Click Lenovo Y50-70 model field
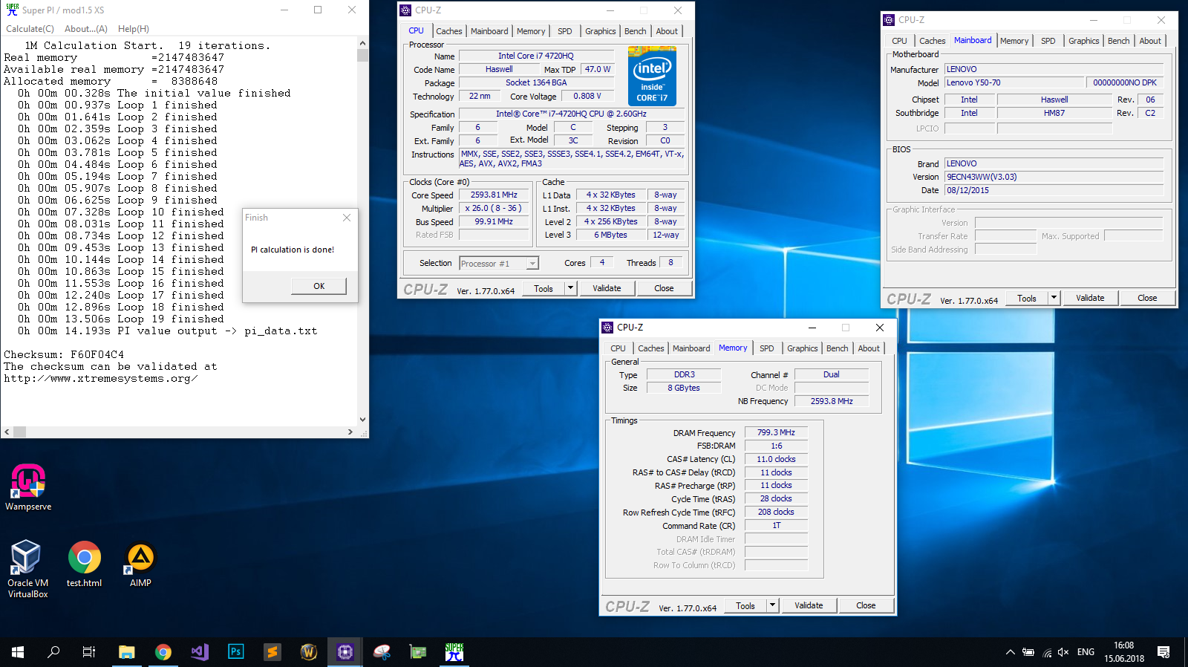Viewport: 1188px width, 667px height. pos(1014,82)
